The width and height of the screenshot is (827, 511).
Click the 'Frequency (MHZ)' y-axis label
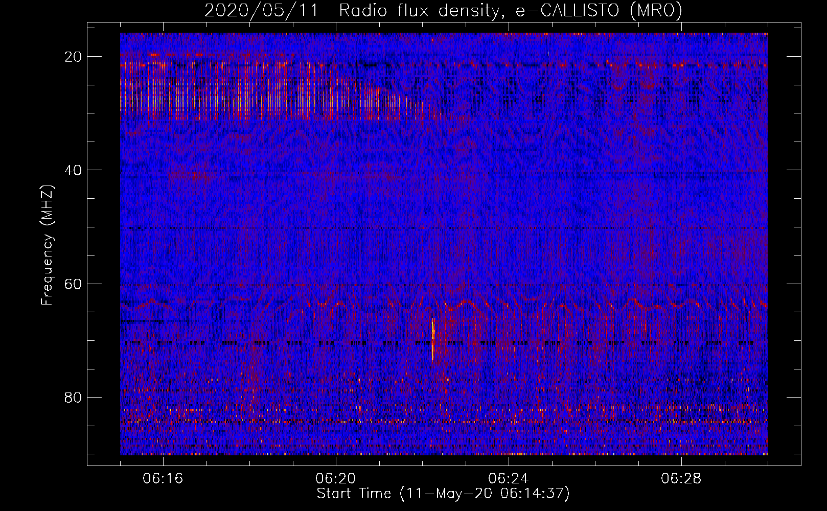47,245
